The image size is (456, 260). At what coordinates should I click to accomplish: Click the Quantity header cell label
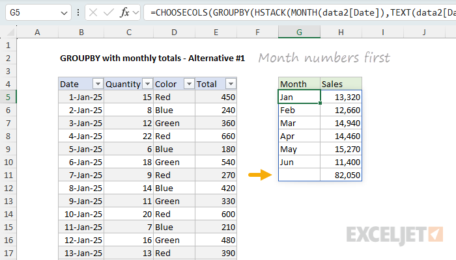[123, 84]
